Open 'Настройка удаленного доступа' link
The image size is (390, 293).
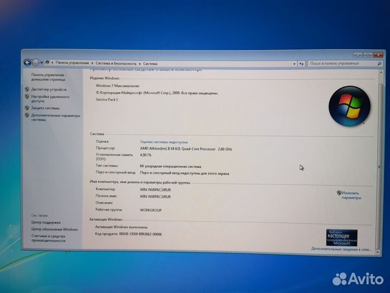[50, 99]
